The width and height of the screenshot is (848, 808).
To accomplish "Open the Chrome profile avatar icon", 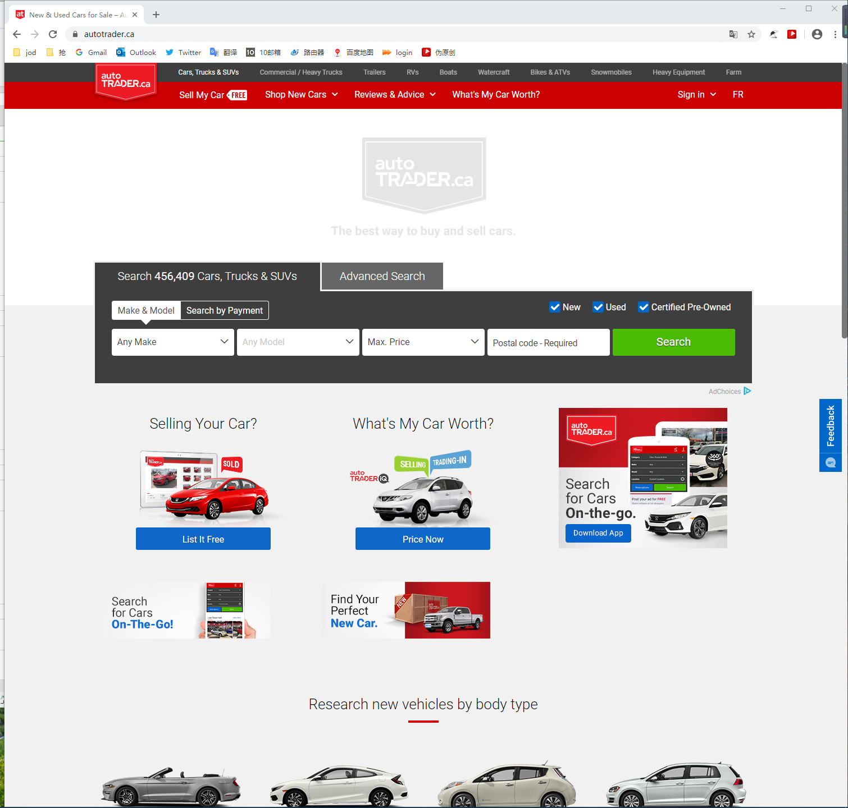I will tap(817, 34).
